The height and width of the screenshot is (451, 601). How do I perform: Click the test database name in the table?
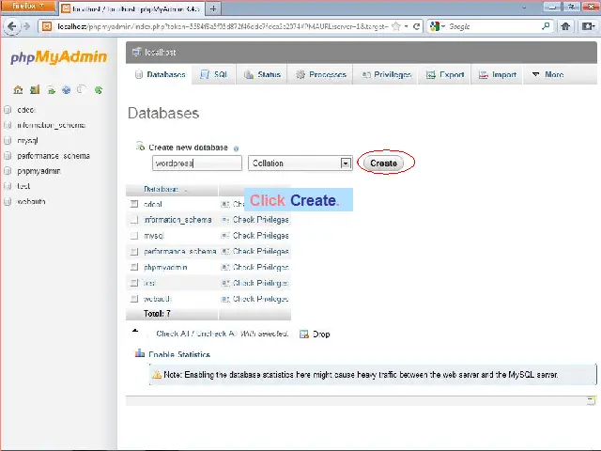point(149,283)
